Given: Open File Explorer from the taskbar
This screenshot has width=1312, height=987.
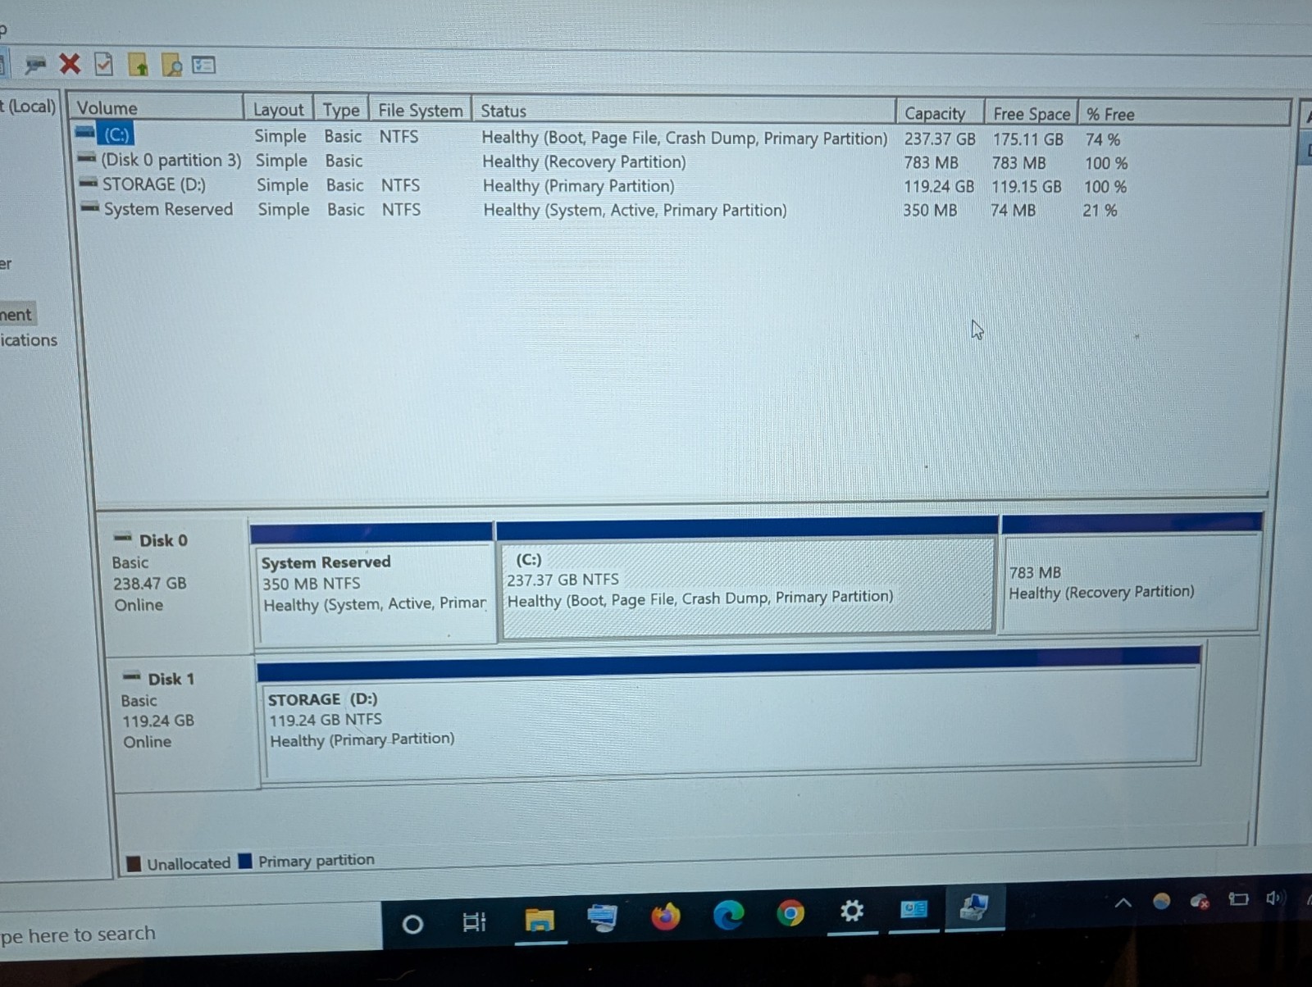Looking at the screenshot, I should click(540, 921).
